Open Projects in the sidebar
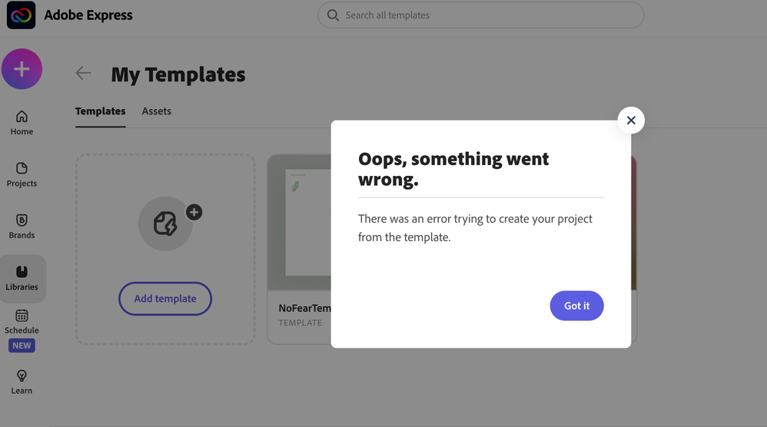767x427 pixels. click(x=22, y=174)
